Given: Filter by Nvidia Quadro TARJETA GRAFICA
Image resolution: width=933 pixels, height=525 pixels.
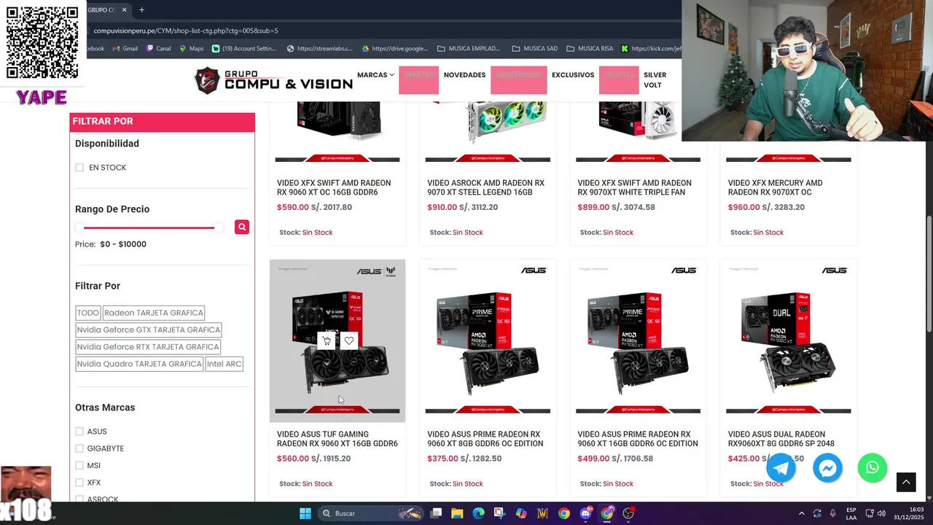Looking at the screenshot, I should pos(139,364).
